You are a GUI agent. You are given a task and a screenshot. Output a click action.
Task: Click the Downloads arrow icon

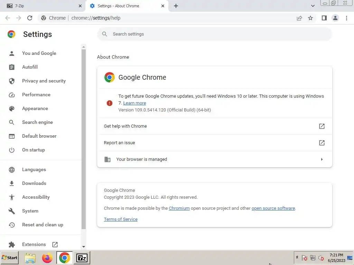(12, 184)
